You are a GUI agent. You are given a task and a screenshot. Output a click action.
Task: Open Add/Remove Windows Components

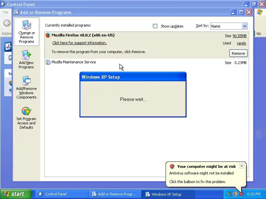(x=26, y=88)
